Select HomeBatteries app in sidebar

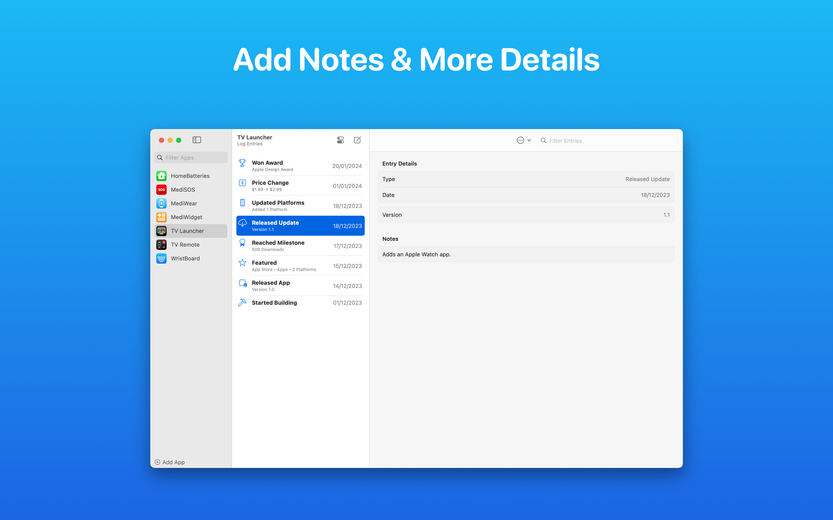tap(190, 176)
